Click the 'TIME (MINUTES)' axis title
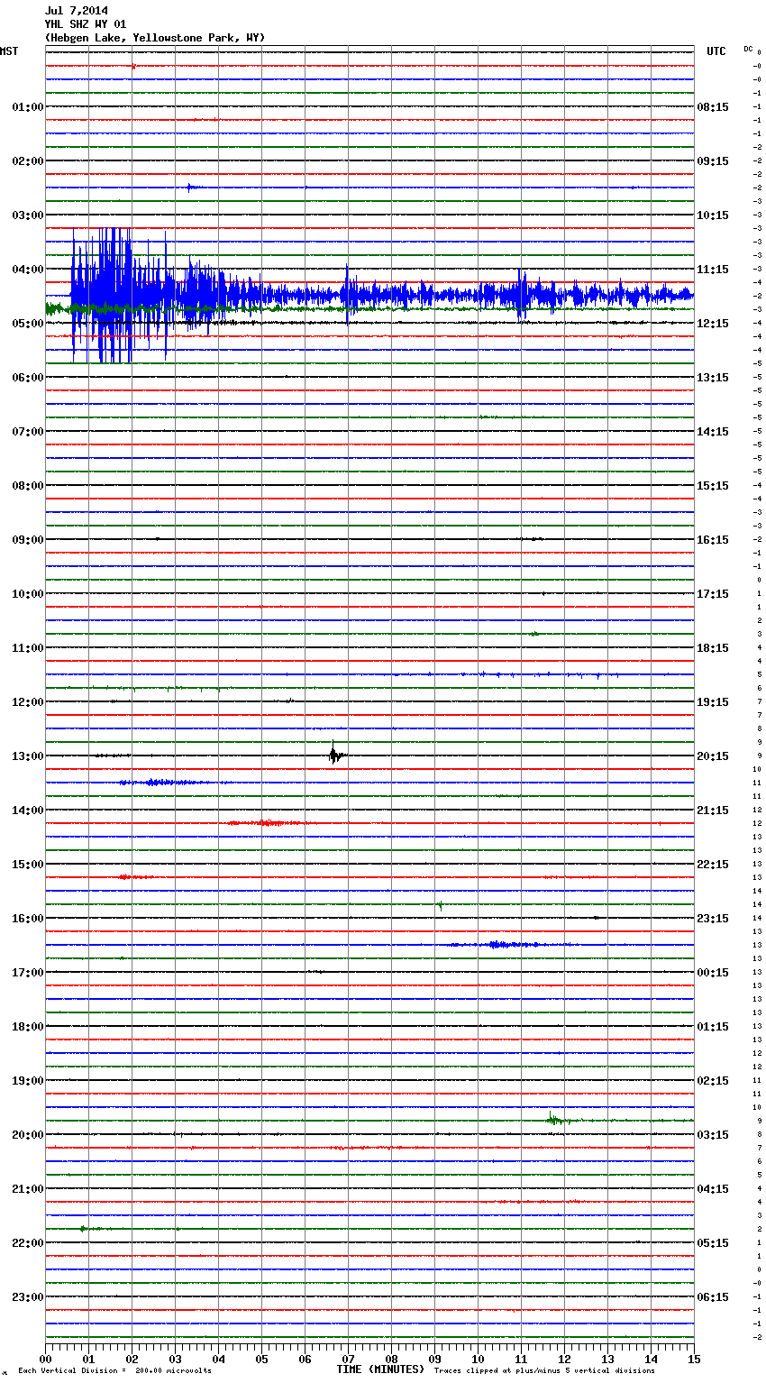This screenshot has width=766, height=1383. click(x=380, y=1369)
